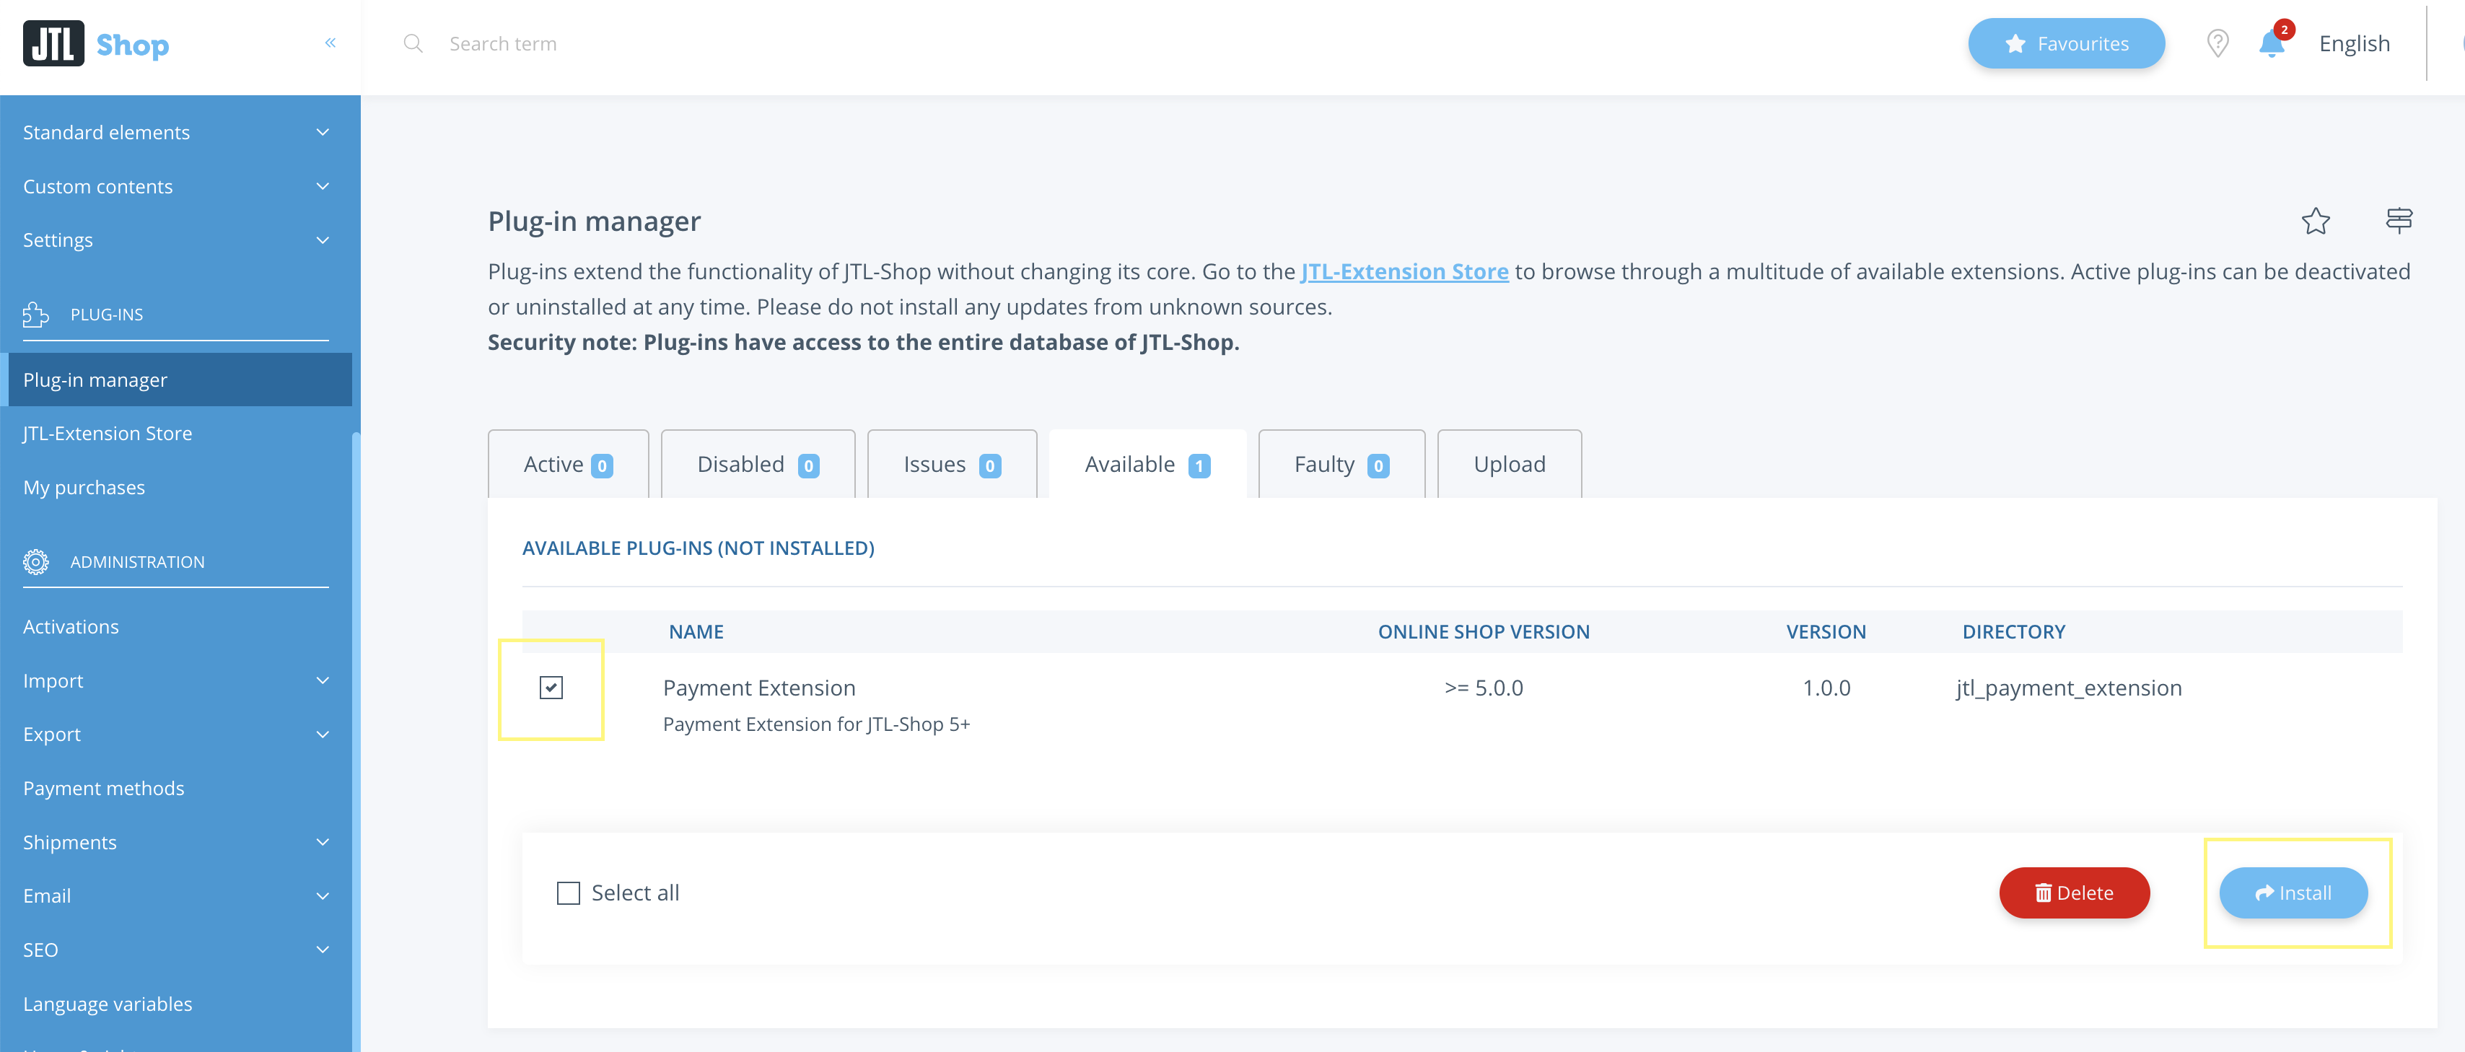Open the English language dropdown

(x=2354, y=44)
